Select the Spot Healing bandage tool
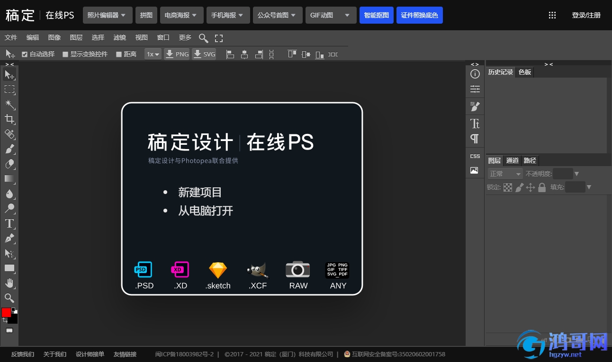Screen dimensions: 612x362 click(x=9, y=134)
